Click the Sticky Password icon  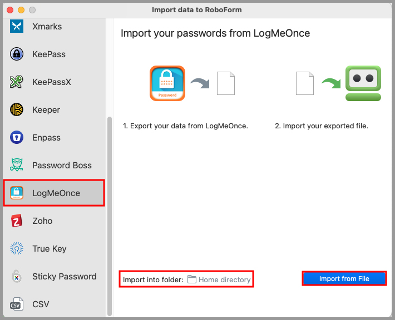point(17,277)
